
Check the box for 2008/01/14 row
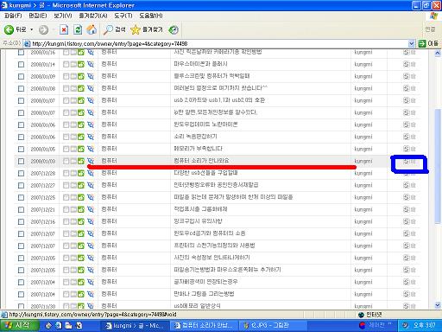pyautogui.click(x=21, y=64)
